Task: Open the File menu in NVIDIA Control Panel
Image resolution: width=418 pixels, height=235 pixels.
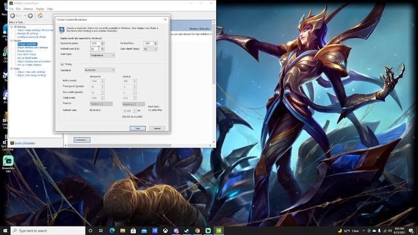Action: (11, 8)
